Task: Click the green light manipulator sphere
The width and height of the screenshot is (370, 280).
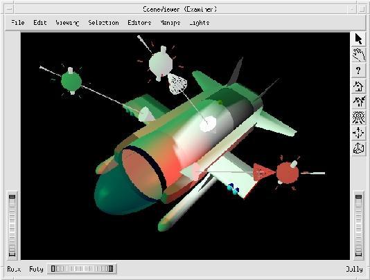Action: (71, 81)
